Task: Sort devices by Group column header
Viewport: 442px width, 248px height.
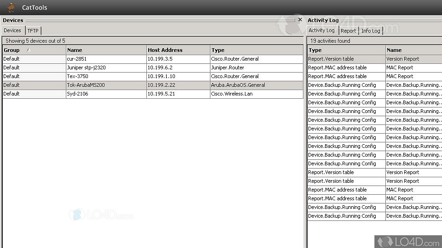Action: [34, 50]
